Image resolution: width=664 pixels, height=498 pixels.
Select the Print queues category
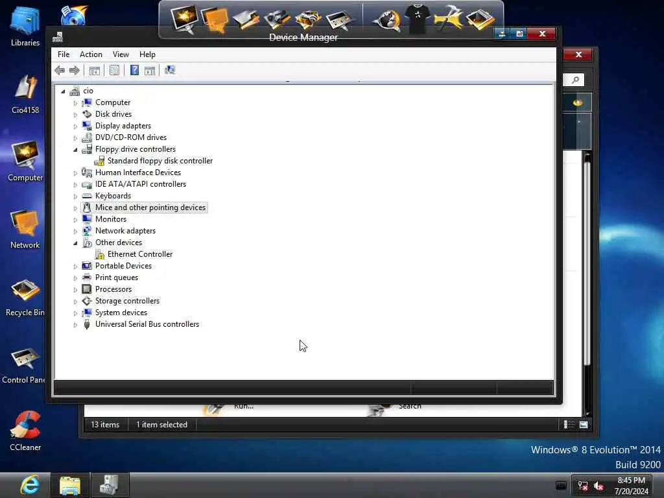pos(117,278)
